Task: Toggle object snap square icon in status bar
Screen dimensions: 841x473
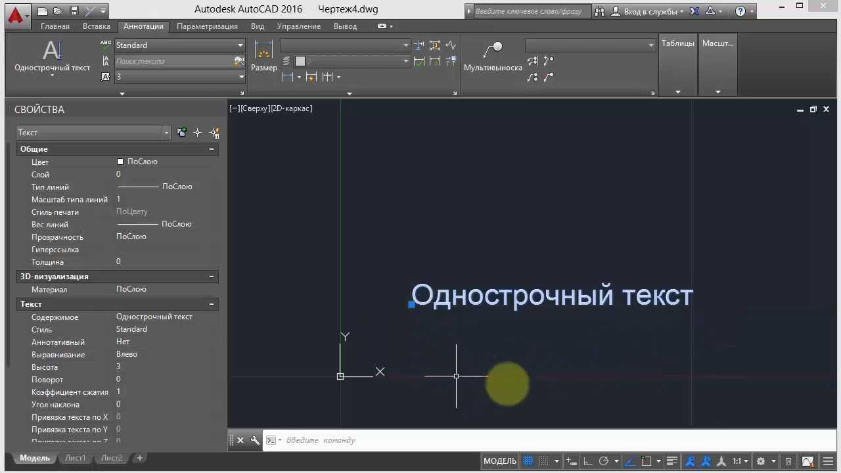Action: pyautogui.click(x=647, y=461)
